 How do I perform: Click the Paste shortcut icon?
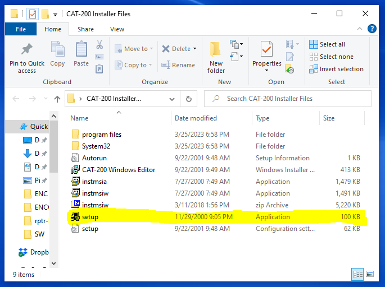(x=99, y=69)
